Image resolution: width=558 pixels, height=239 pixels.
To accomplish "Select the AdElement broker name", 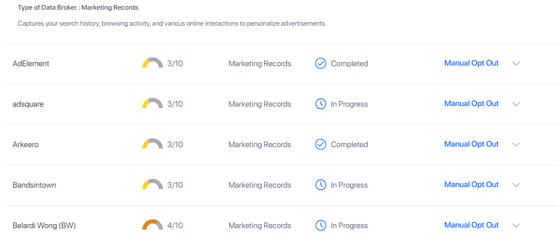I will [31, 63].
